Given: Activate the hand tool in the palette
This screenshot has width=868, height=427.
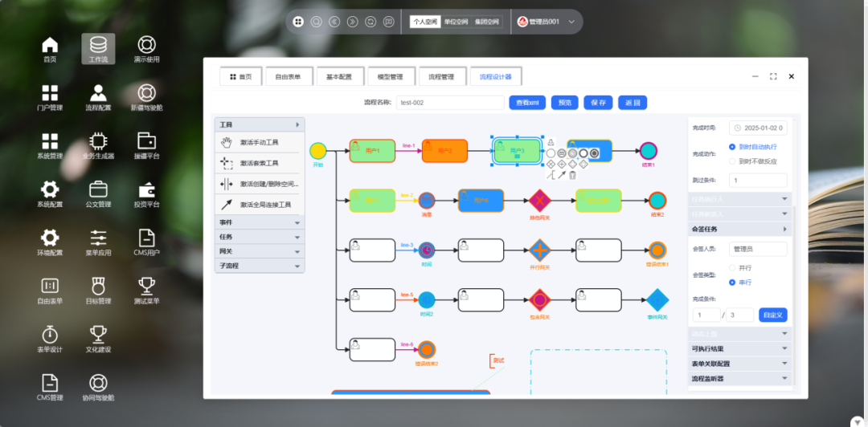Looking at the screenshot, I should (x=259, y=142).
